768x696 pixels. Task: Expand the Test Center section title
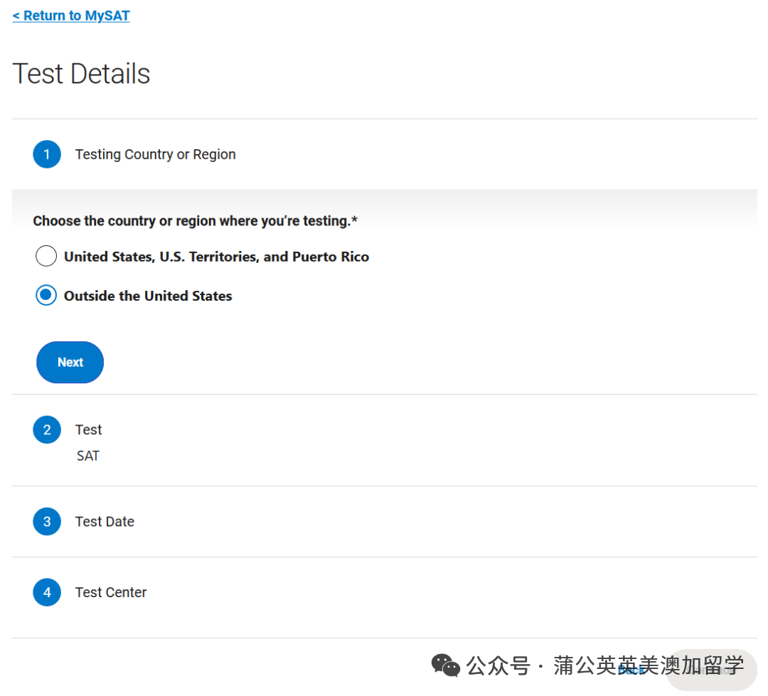pos(111,592)
